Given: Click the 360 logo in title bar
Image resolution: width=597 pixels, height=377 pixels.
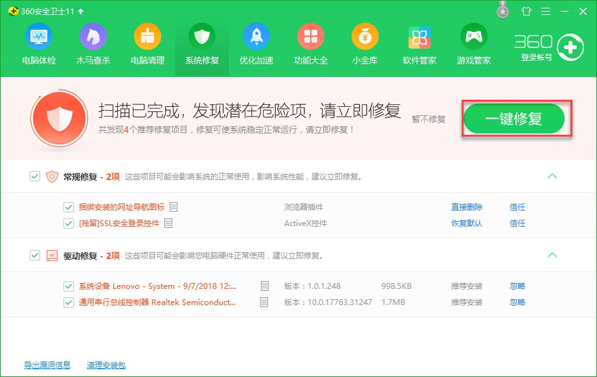Looking at the screenshot, I should pyautogui.click(x=14, y=11).
